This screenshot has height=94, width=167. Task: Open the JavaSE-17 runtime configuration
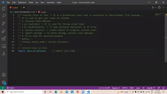(151, 88)
